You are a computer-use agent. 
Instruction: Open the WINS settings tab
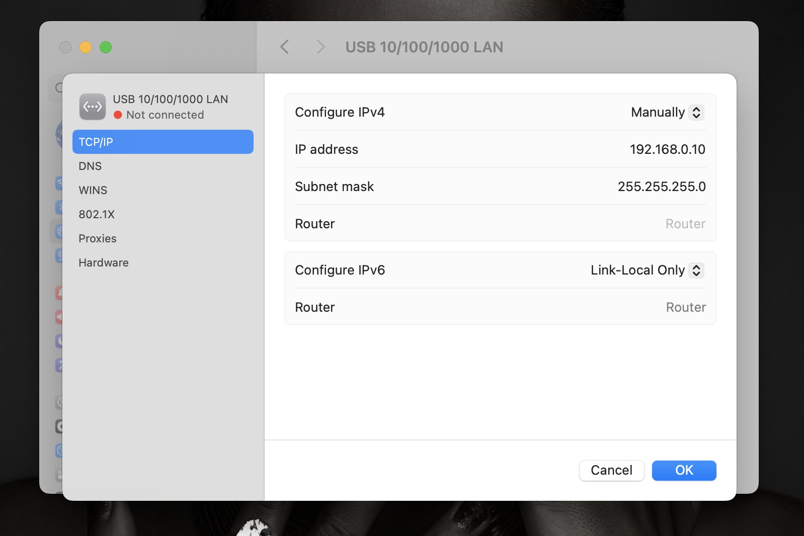coord(93,190)
